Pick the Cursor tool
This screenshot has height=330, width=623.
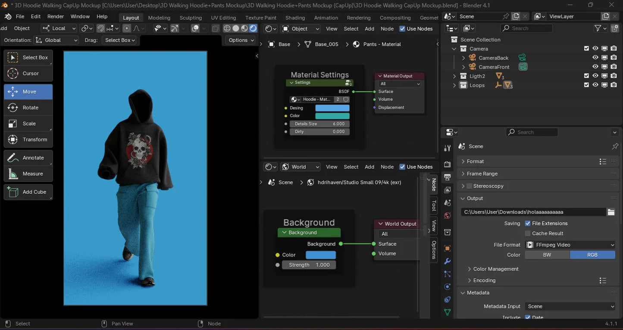(28, 74)
